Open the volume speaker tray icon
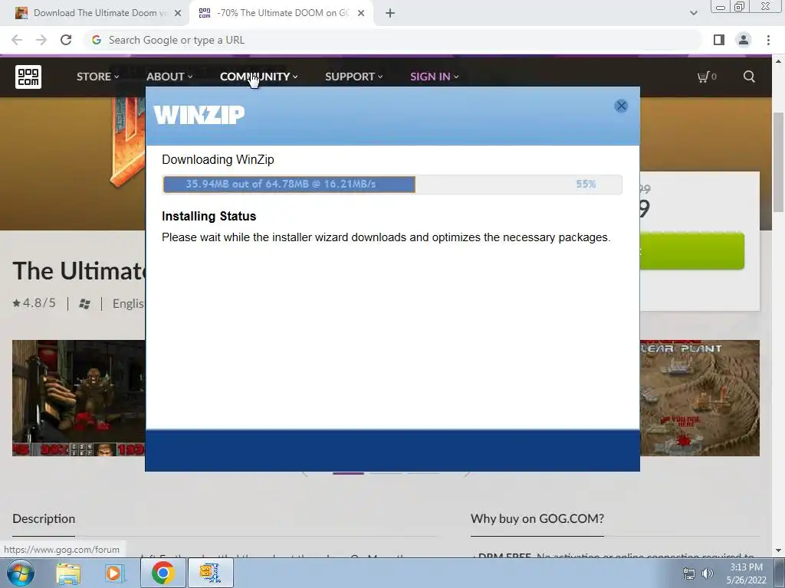 pyautogui.click(x=707, y=573)
